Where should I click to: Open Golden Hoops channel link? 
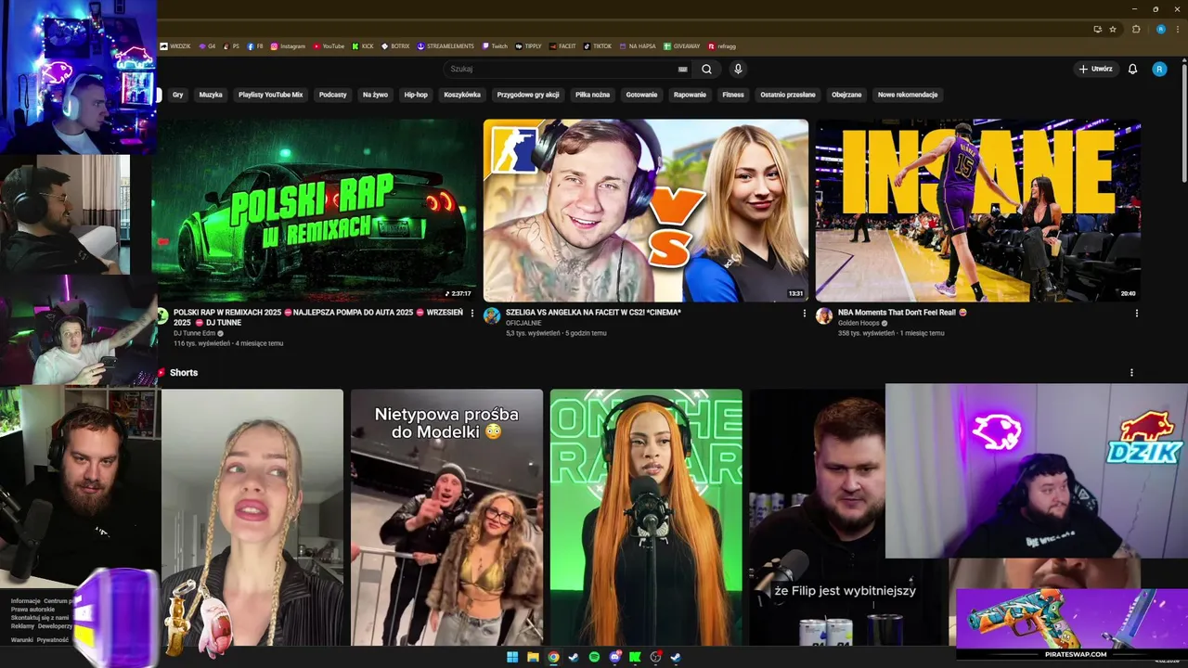(x=859, y=323)
